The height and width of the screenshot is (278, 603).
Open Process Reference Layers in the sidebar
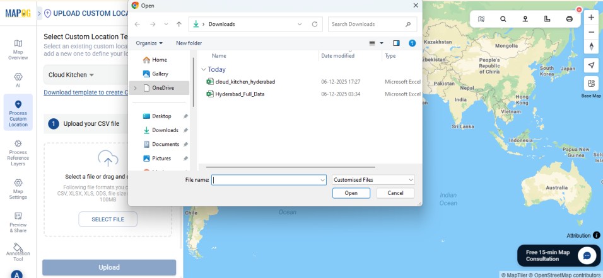[x=18, y=153]
